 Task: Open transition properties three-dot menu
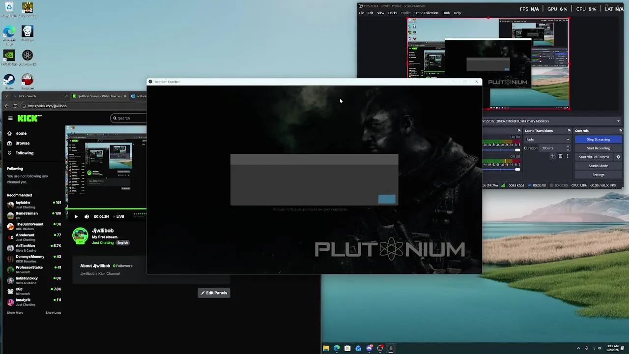pos(568,156)
